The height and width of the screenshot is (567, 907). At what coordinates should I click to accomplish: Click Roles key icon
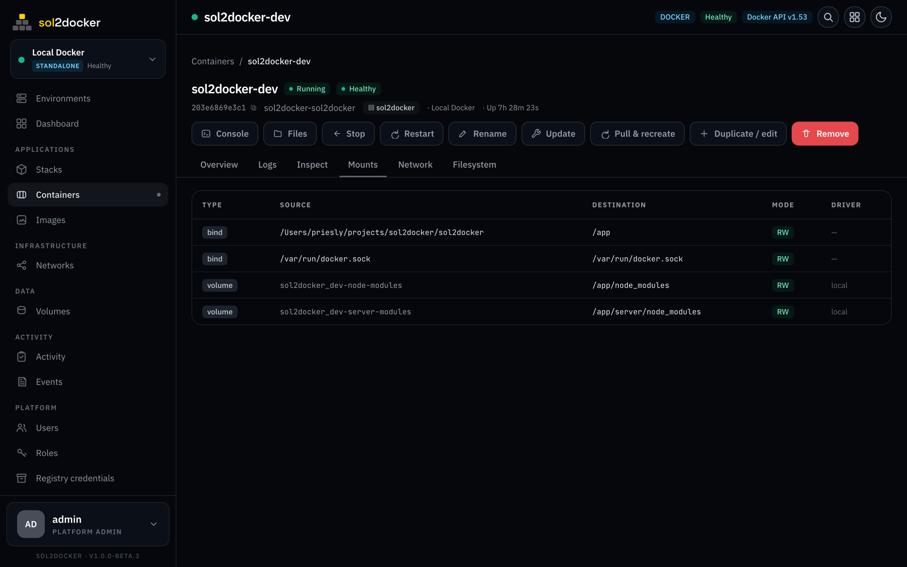pyautogui.click(x=21, y=453)
